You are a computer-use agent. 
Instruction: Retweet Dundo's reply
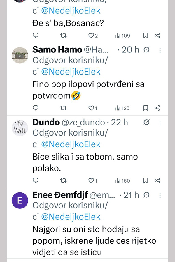coord(63,180)
